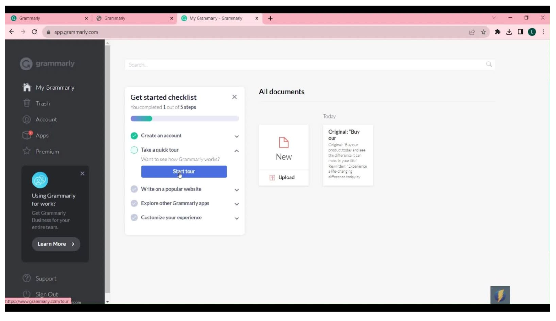Select the My Grammarly - Grammarly tab

pos(220,18)
